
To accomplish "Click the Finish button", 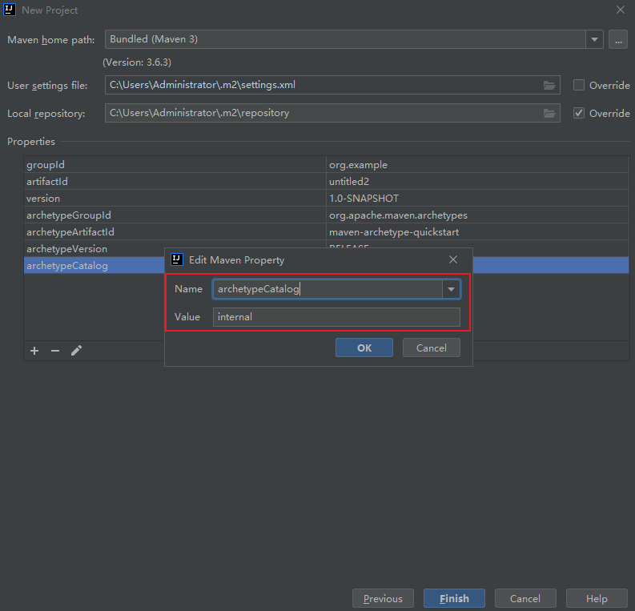I will tap(454, 598).
